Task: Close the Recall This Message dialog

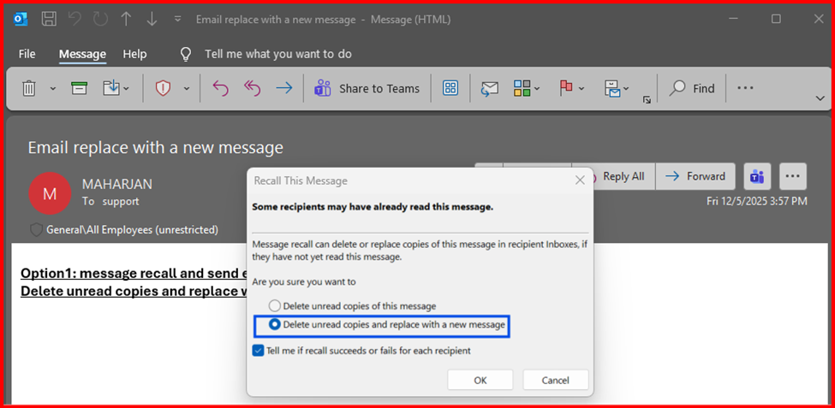Action: [x=580, y=180]
